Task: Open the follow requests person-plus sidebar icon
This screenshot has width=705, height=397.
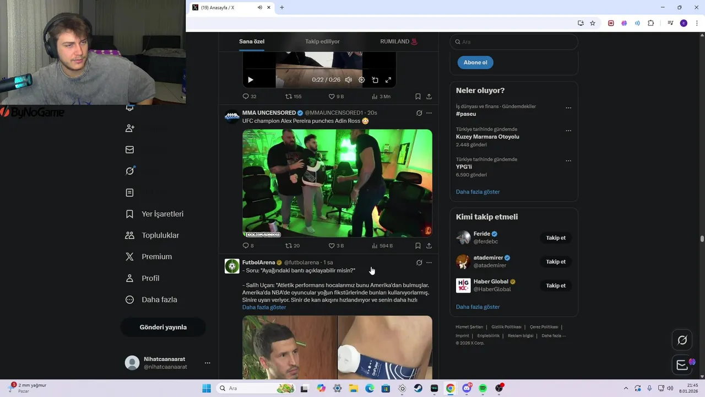Action: tap(129, 128)
